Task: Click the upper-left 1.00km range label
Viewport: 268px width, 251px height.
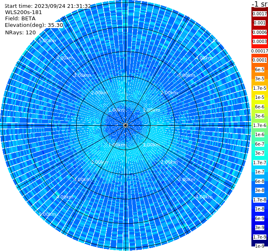Action: pos(117,110)
